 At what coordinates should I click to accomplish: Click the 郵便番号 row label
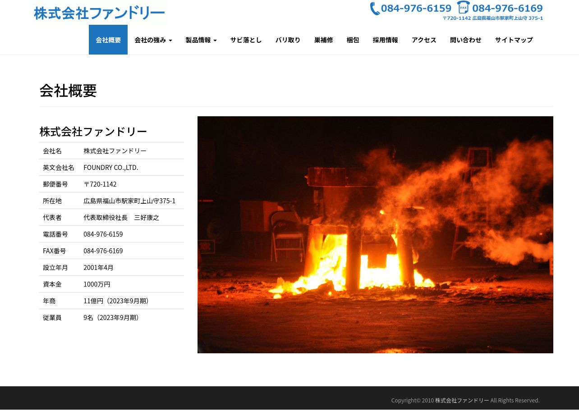point(55,184)
